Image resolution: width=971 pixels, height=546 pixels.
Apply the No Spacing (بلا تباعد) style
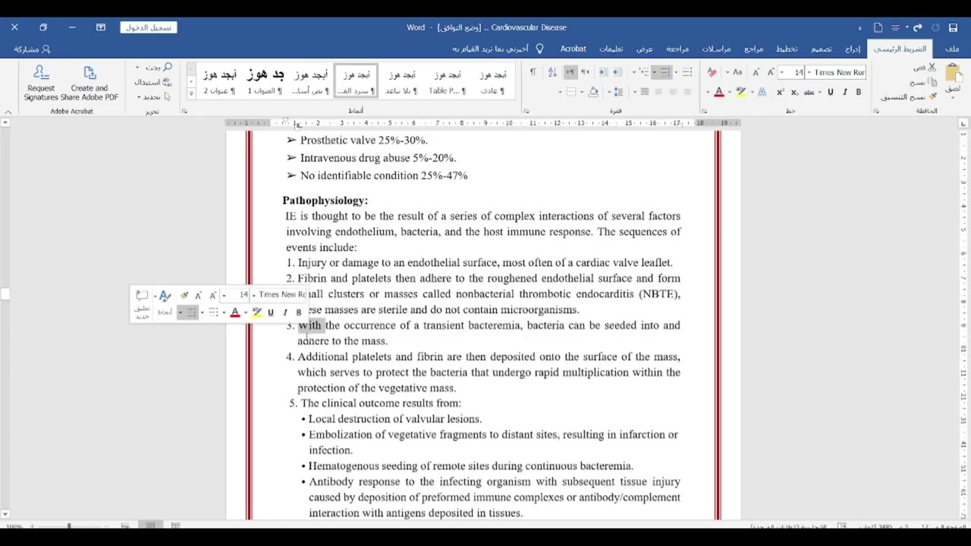tap(401, 82)
